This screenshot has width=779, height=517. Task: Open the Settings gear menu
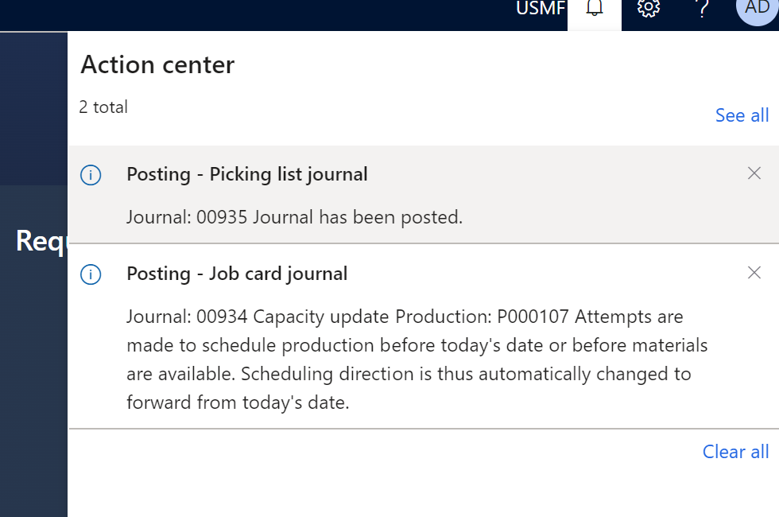pyautogui.click(x=649, y=9)
